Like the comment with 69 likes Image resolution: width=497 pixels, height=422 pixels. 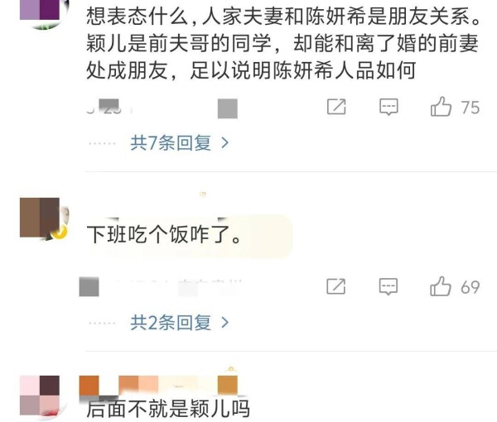[441, 286]
